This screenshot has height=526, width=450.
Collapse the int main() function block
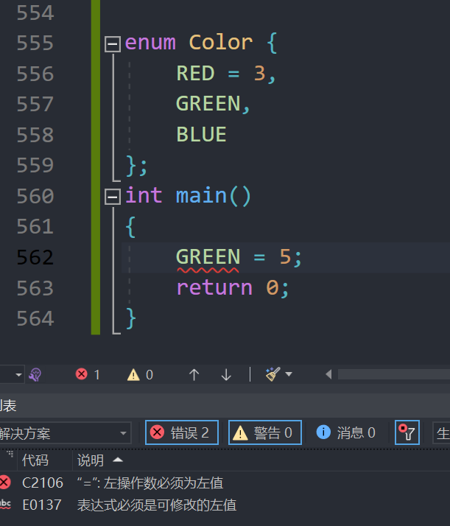coord(113,197)
